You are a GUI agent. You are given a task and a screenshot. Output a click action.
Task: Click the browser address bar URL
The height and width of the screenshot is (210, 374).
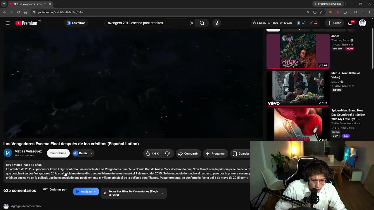click(x=60, y=12)
